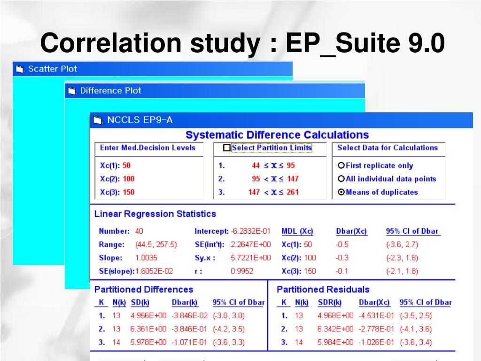481x361 pixels.
Task: Enable the Select Partition Limits checkbox
Action: click(227, 148)
